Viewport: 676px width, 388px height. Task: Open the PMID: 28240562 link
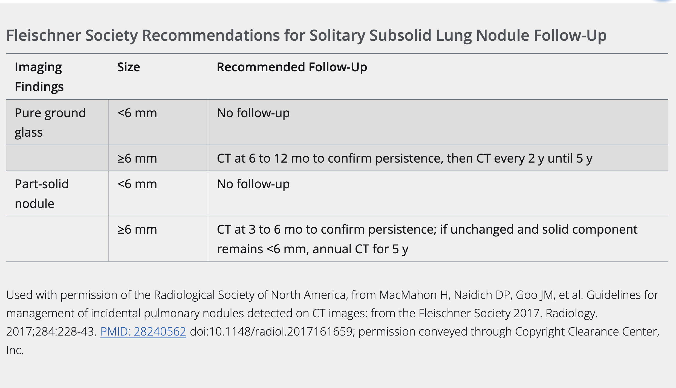(x=143, y=332)
